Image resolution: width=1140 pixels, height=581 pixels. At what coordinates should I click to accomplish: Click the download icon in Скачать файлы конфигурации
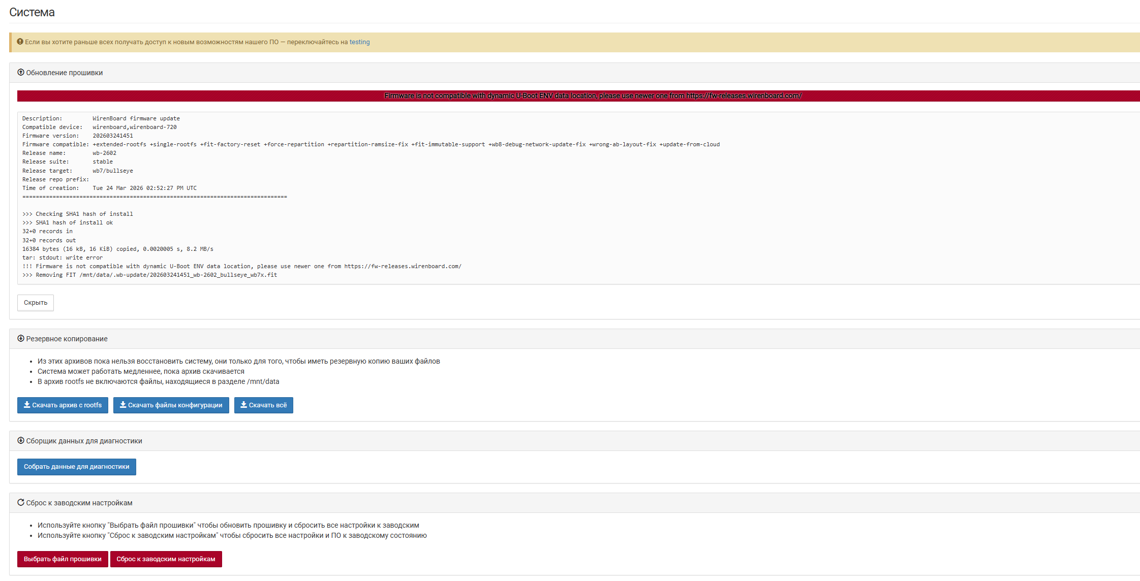tap(123, 405)
